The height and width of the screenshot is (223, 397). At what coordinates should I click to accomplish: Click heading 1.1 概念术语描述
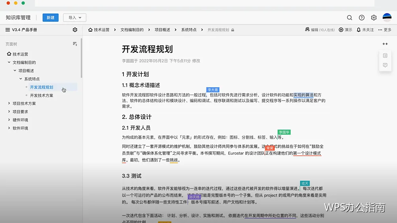coord(141,86)
